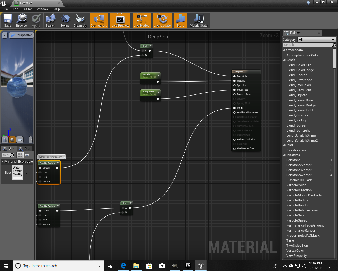Collapse the Blends category in Palette
Viewport: 338px width, 271px height.
[x=284, y=60]
